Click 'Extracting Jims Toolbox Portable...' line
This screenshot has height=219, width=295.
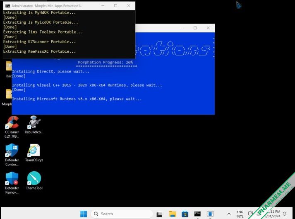(x=43, y=32)
